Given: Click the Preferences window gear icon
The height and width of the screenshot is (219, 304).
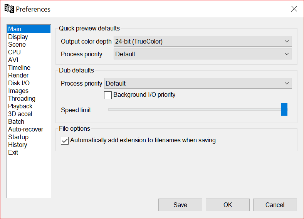Looking at the screenshot, I should [x=9, y=8].
